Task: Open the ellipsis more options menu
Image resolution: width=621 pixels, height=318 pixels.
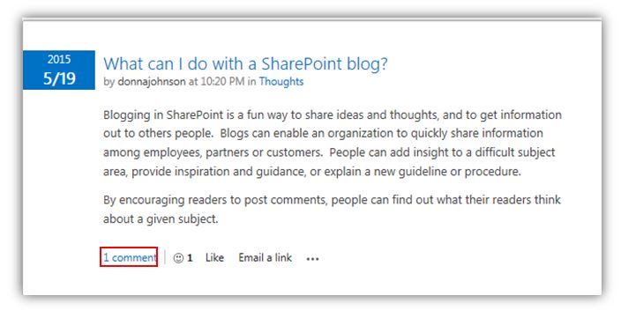Action: (x=312, y=259)
